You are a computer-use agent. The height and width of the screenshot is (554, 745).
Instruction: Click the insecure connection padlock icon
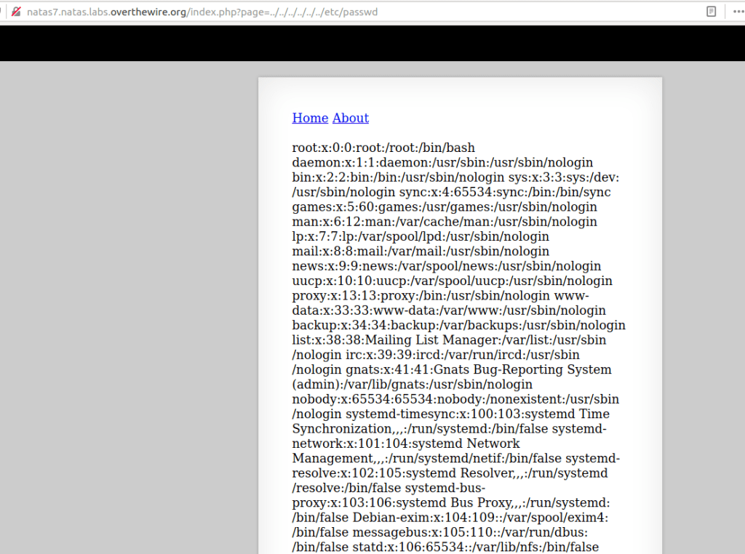point(15,12)
